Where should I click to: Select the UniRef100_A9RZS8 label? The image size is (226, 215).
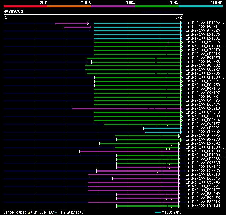[x=203, y=140]
